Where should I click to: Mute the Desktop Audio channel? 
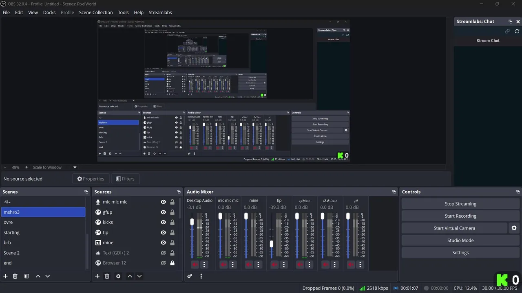pos(195,265)
